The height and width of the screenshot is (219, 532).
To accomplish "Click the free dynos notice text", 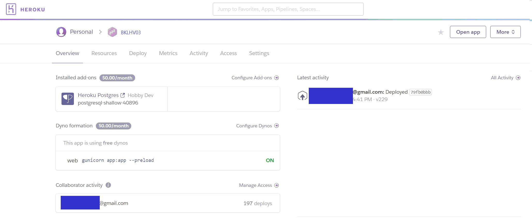I will [x=96, y=143].
